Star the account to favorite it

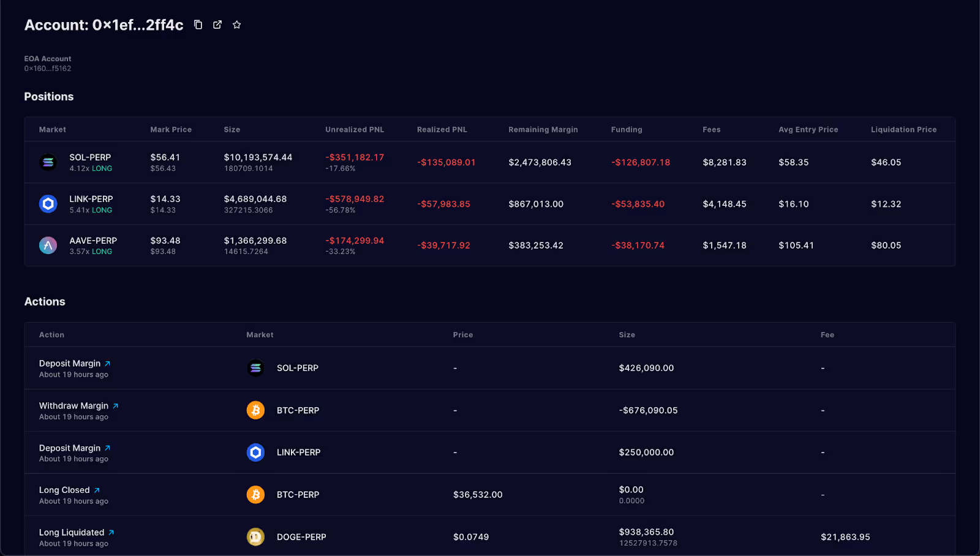click(236, 24)
